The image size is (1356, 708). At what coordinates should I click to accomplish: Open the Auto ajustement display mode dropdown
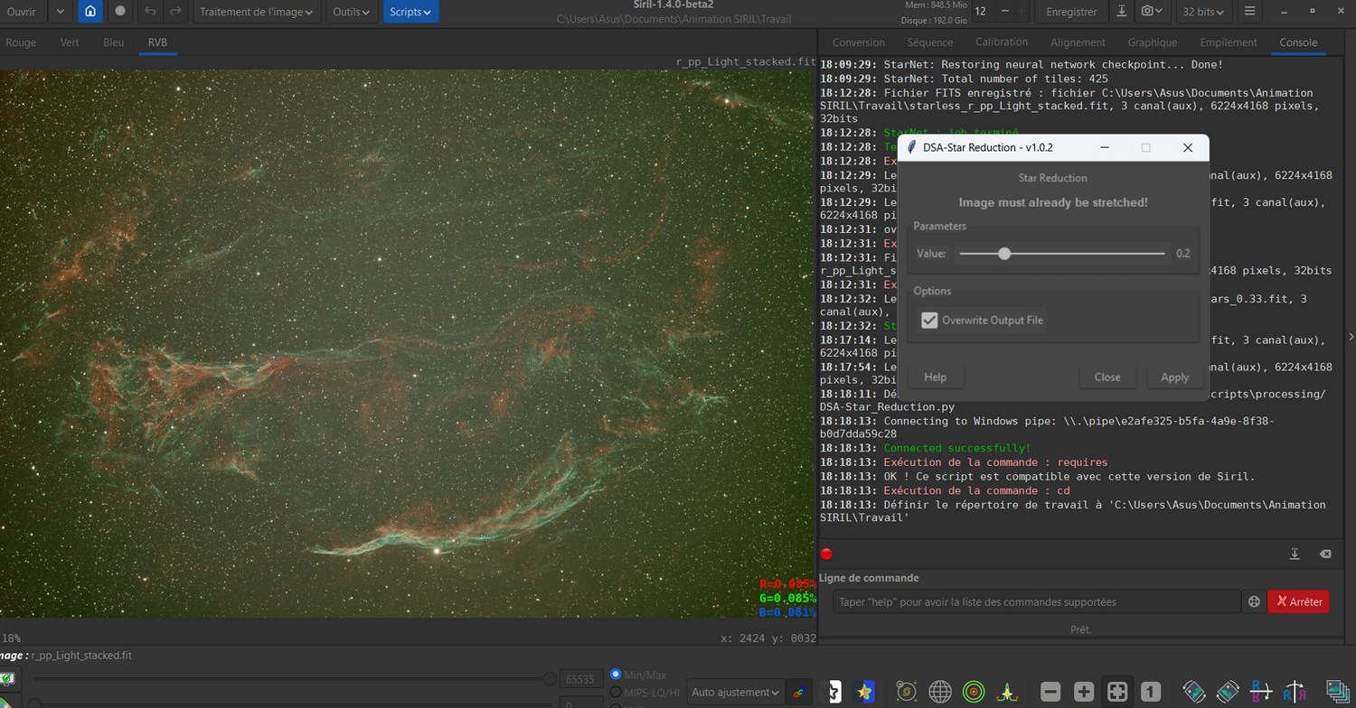[x=734, y=692]
